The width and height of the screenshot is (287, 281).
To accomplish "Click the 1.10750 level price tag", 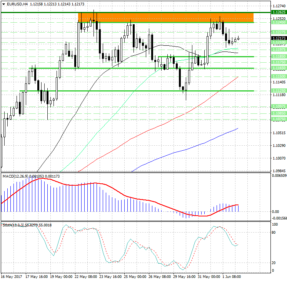I will click(278, 120).
